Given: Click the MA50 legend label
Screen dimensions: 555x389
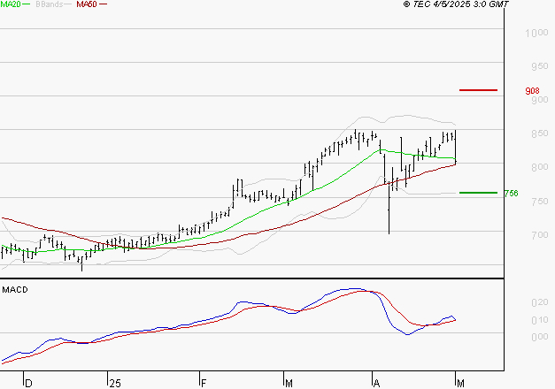Looking at the screenshot, I should (x=87, y=4).
